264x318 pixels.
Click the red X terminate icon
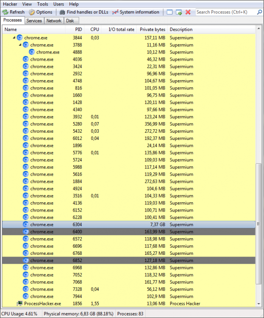pyautogui.click(x=188, y=12)
